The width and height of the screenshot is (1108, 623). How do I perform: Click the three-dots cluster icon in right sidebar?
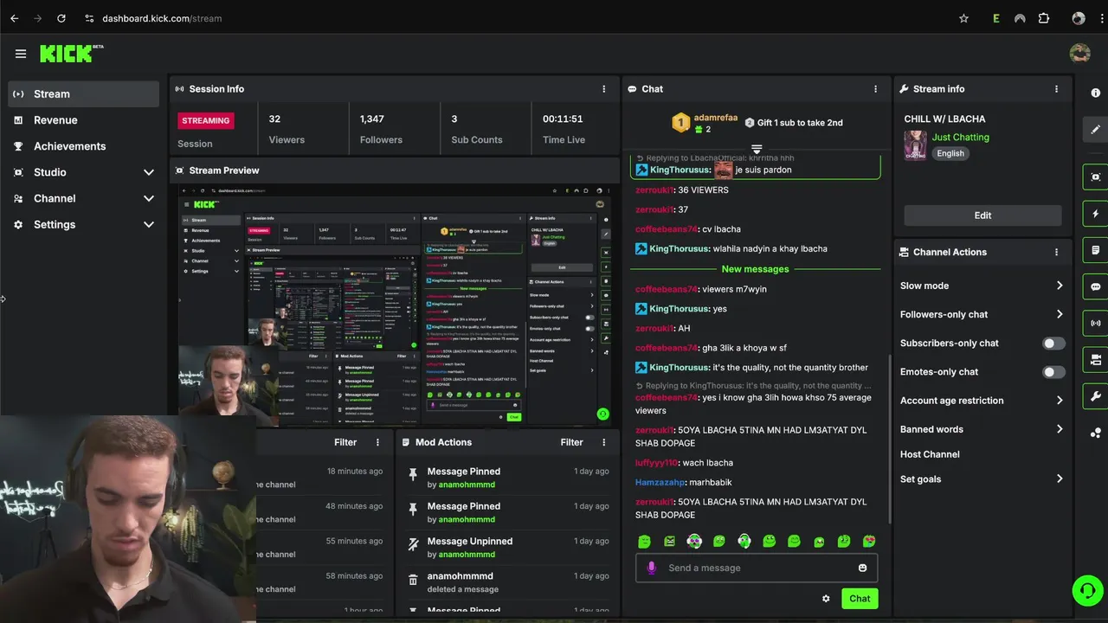1096,433
